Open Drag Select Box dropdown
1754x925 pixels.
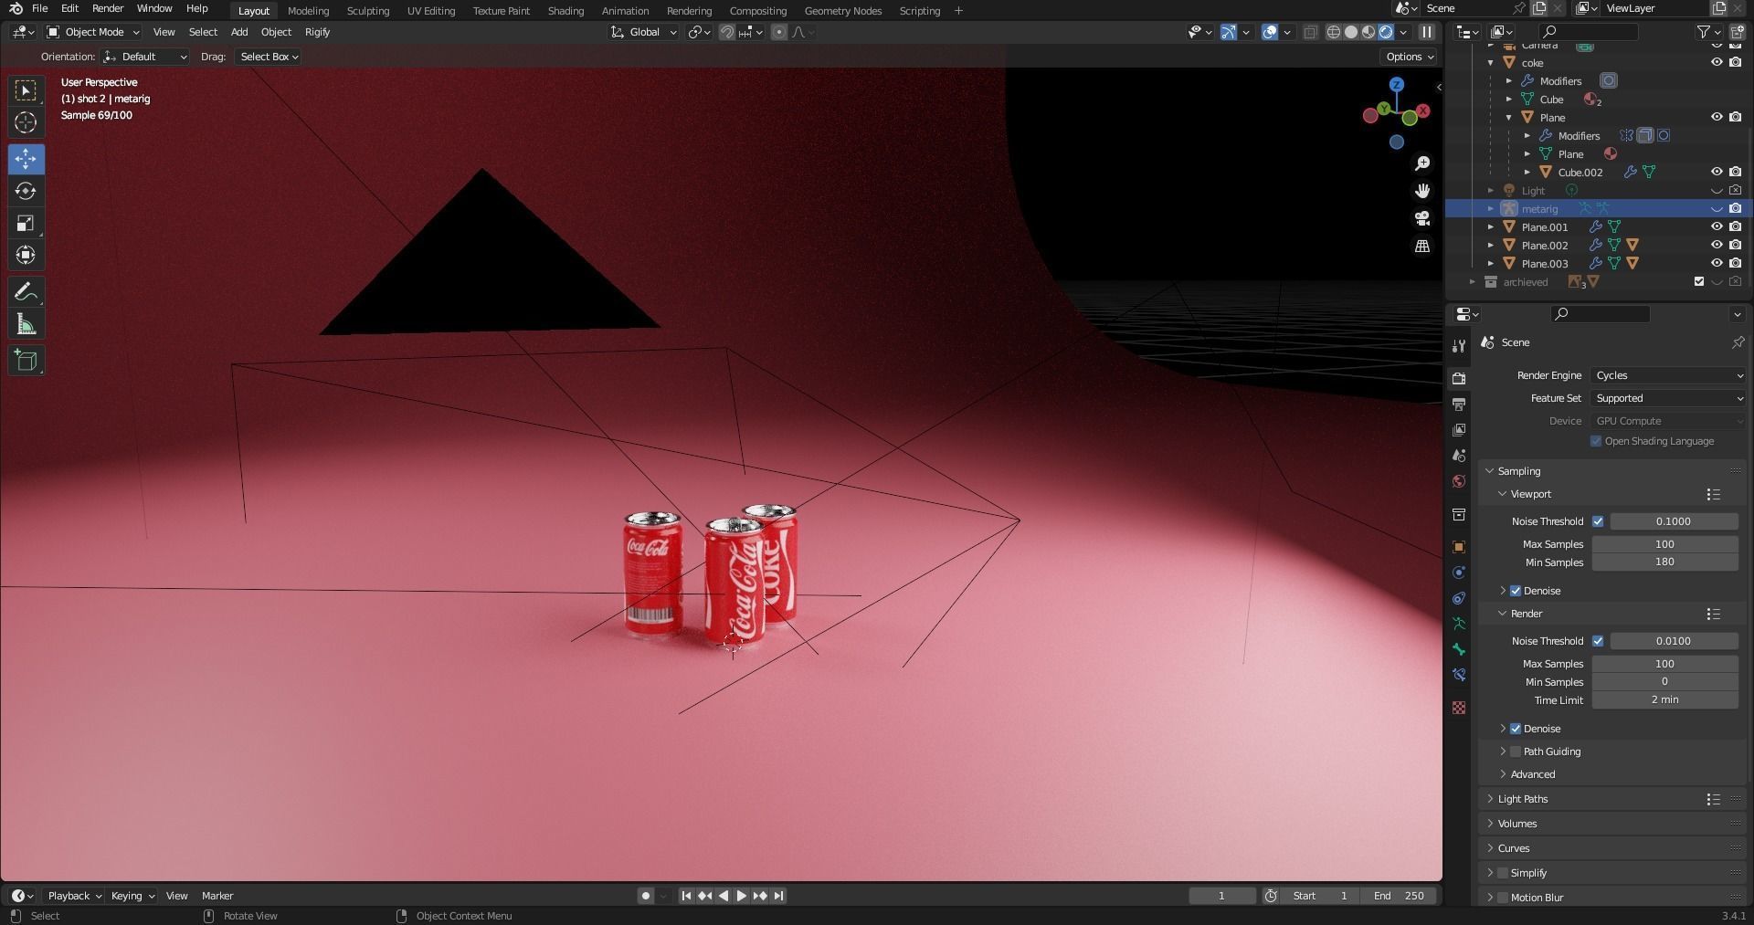(x=269, y=57)
